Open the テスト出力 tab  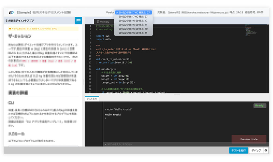92,99
